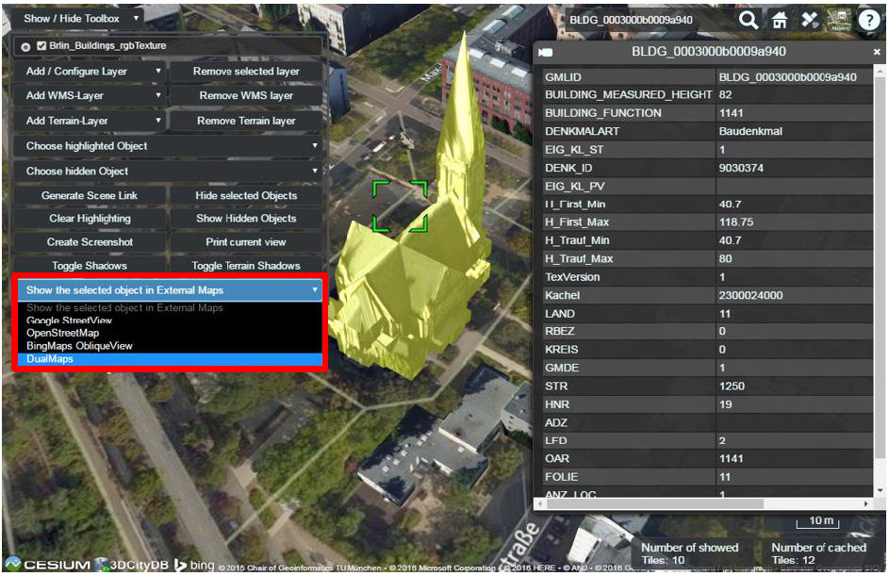This screenshot has height=576, width=889.
Task: Click the info box title BLDG_0003000b0009a940
Action: [x=709, y=52]
